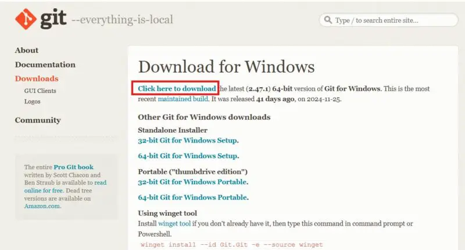Image resolution: width=465 pixels, height=250 pixels.
Task: Download 32-bit Git for Windows Portable
Action: [x=193, y=182]
